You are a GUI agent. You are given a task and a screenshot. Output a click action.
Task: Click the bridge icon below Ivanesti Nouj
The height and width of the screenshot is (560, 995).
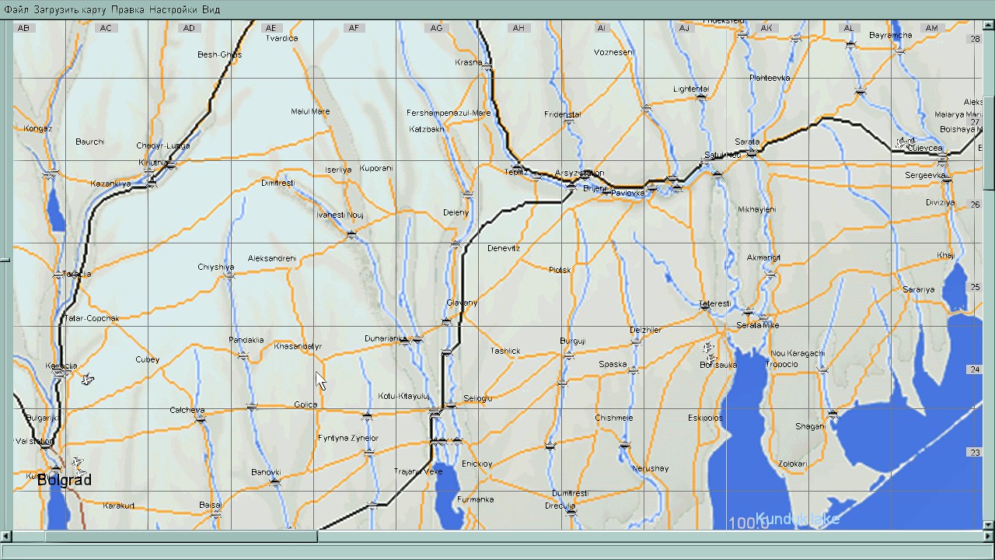[x=351, y=234]
